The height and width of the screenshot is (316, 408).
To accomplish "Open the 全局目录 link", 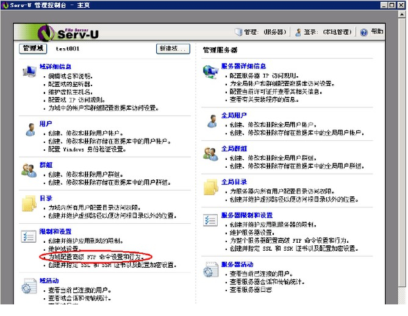I will pyautogui.click(x=234, y=182).
